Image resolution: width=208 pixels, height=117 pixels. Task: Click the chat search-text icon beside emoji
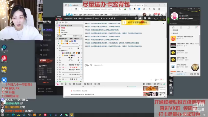91,65
